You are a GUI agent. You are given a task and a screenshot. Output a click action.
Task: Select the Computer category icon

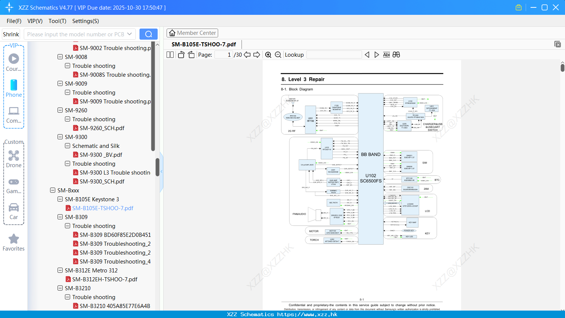click(x=14, y=115)
